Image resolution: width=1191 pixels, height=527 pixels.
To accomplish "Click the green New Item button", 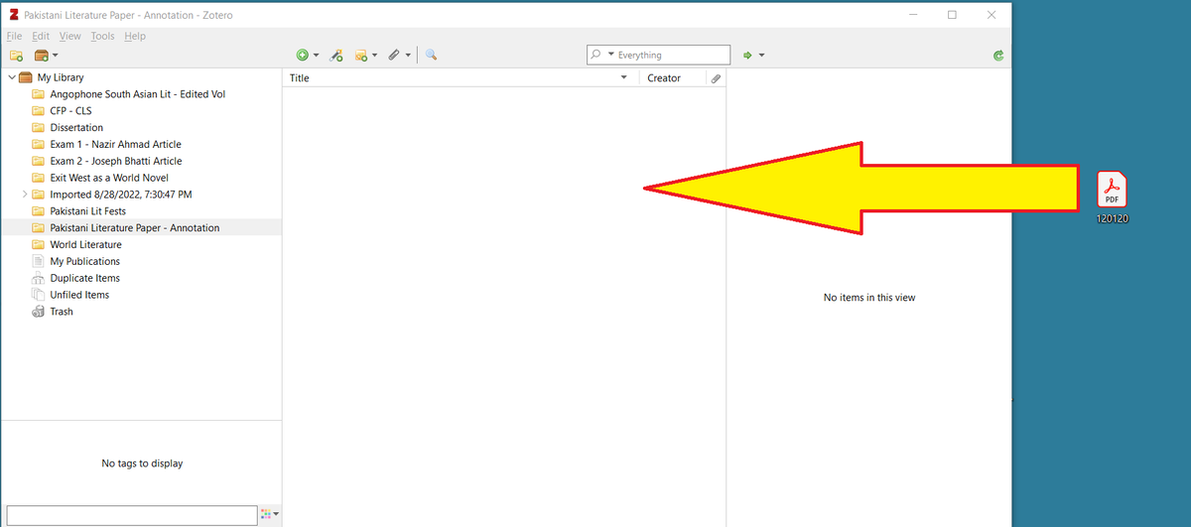I will 303,56.
